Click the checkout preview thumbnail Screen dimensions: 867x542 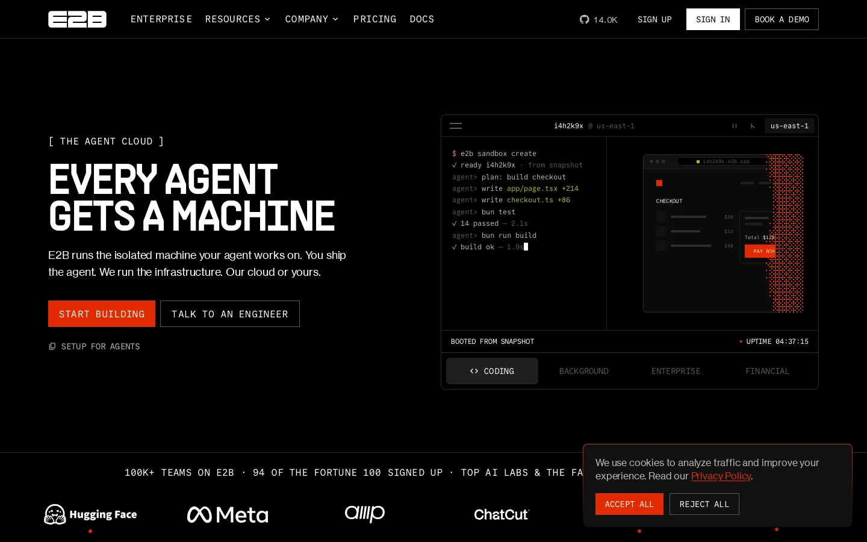coord(722,233)
